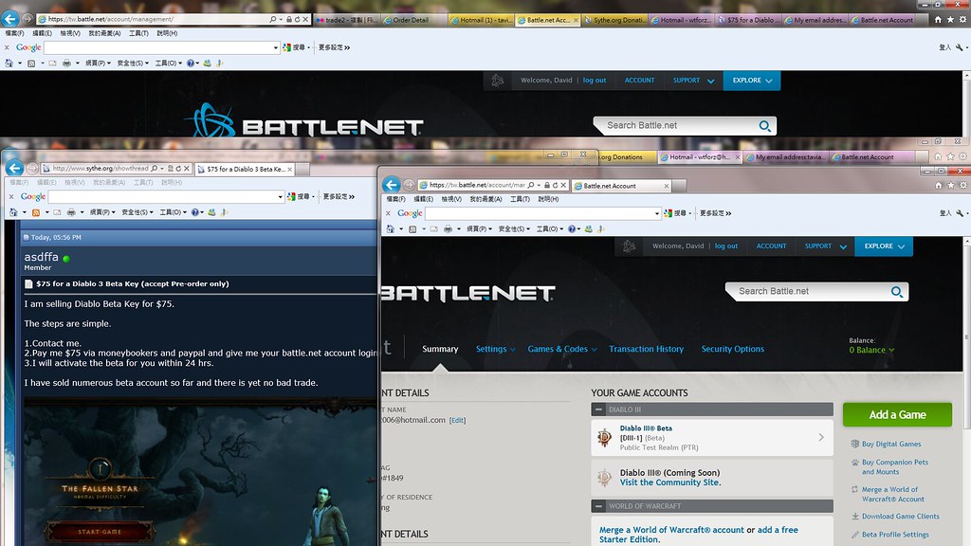
Task: Open 網頁(P) dropdown in front window command bar
Action: [x=479, y=229]
